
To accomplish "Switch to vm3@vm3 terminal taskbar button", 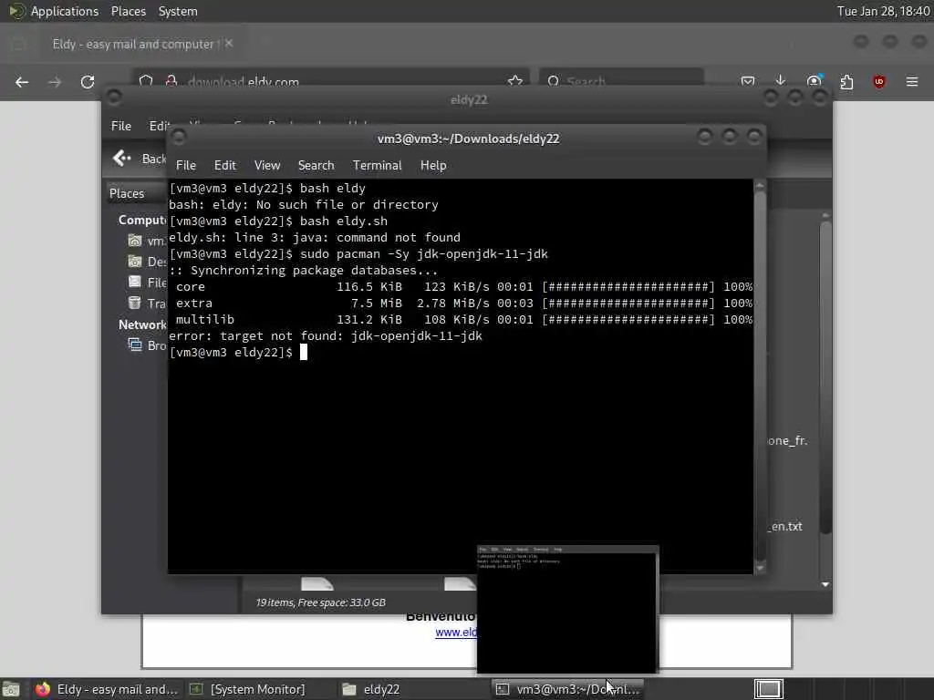I will click(567, 689).
